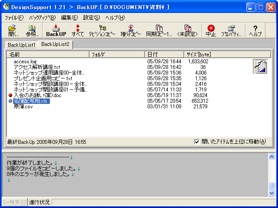Open プロパティ properties toolbar icon
The width and height of the screenshot is (278, 208).
(x=231, y=30)
